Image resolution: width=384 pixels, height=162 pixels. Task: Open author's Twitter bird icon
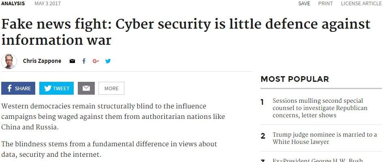tap(108, 61)
